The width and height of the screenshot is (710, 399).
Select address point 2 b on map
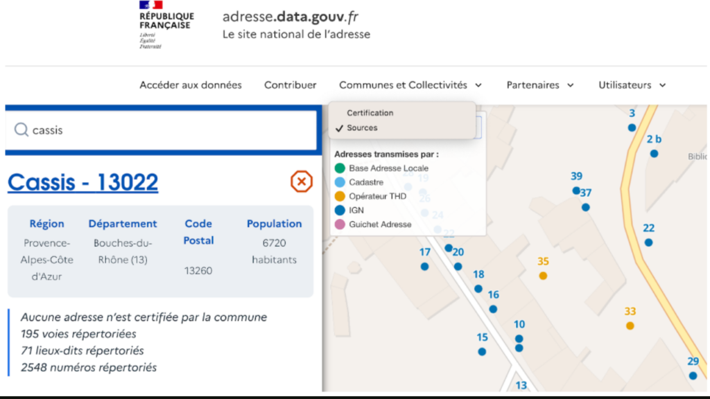click(654, 154)
